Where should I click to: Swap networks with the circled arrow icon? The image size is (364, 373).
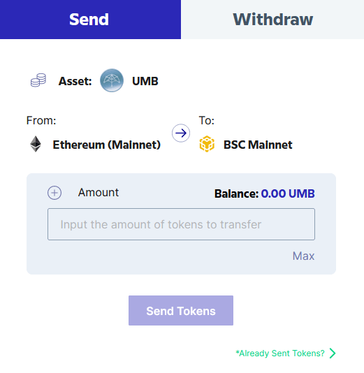181,133
